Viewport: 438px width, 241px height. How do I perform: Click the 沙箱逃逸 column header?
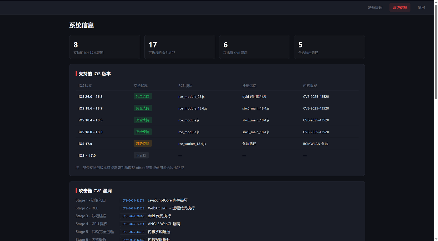pyautogui.click(x=249, y=86)
